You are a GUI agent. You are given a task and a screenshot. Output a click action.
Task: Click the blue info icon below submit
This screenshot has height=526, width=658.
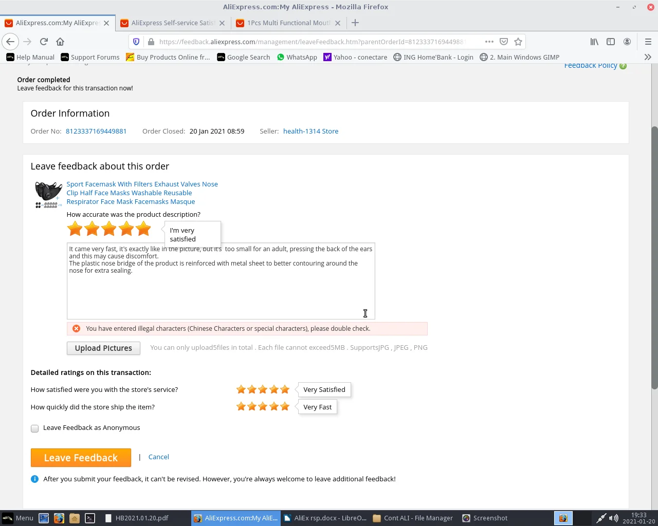pos(34,479)
